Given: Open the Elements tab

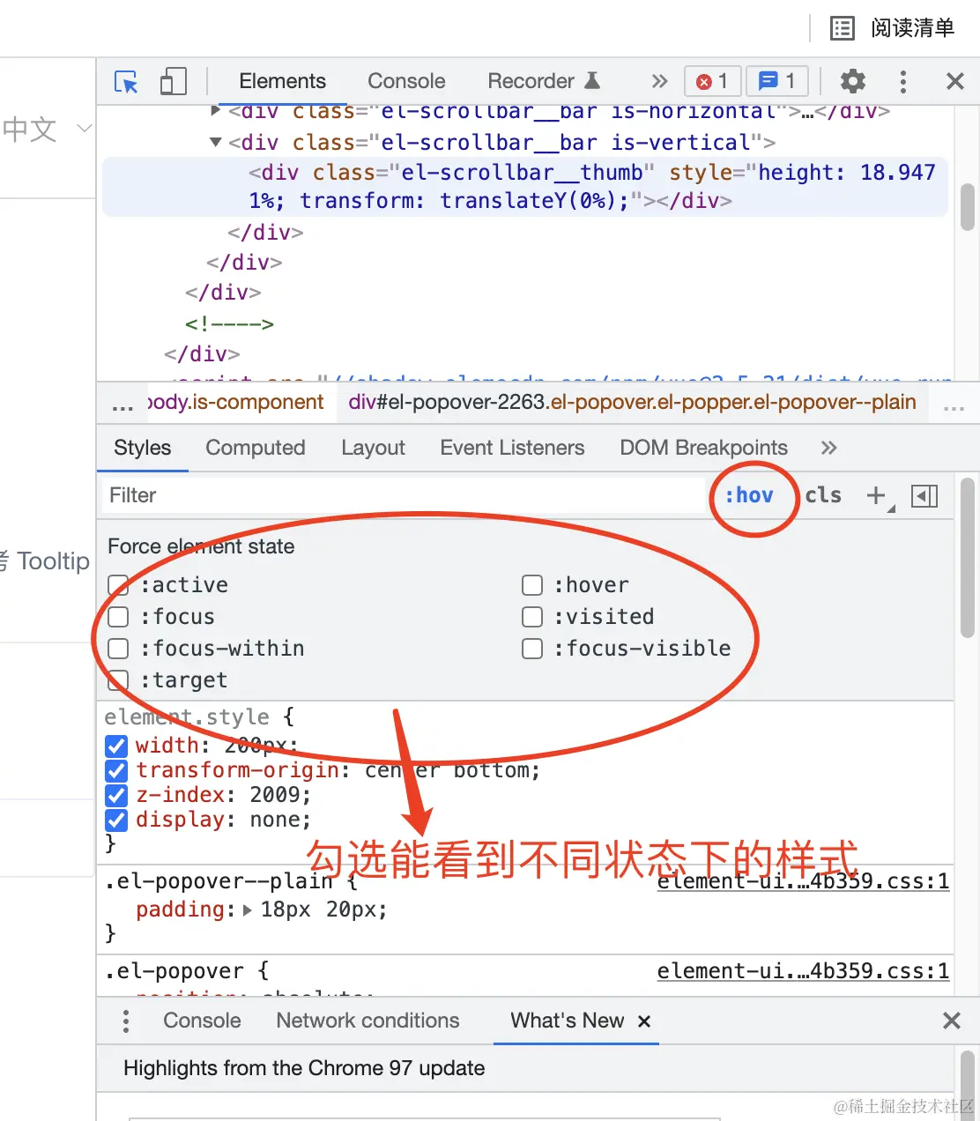Looking at the screenshot, I should click(x=282, y=81).
